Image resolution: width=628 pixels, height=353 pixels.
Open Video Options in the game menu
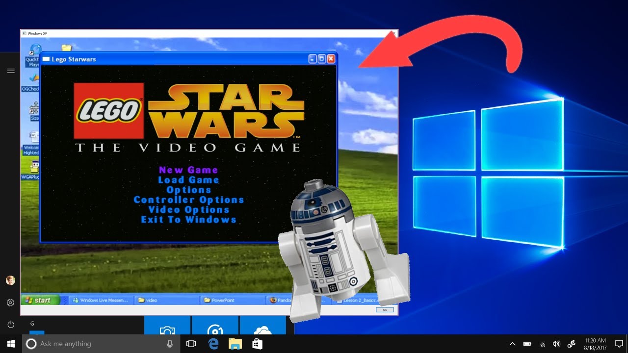(x=188, y=209)
